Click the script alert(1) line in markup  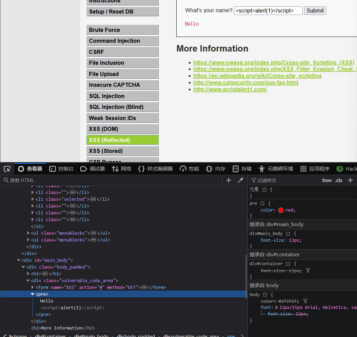[x=72, y=308]
